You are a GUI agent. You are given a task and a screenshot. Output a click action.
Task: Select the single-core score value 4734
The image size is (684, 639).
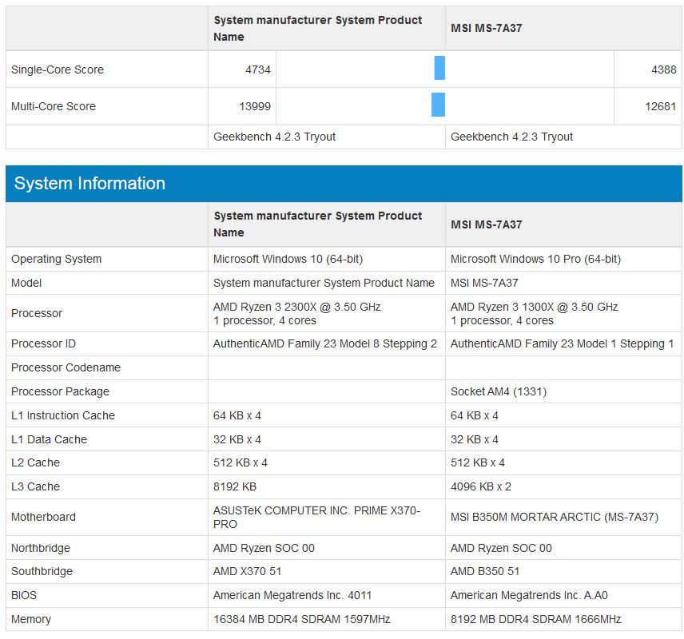(x=258, y=69)
